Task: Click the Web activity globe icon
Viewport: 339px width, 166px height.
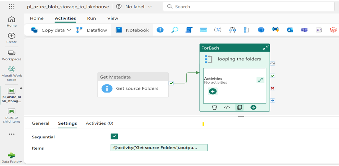Action: click(x=261, y=30)
